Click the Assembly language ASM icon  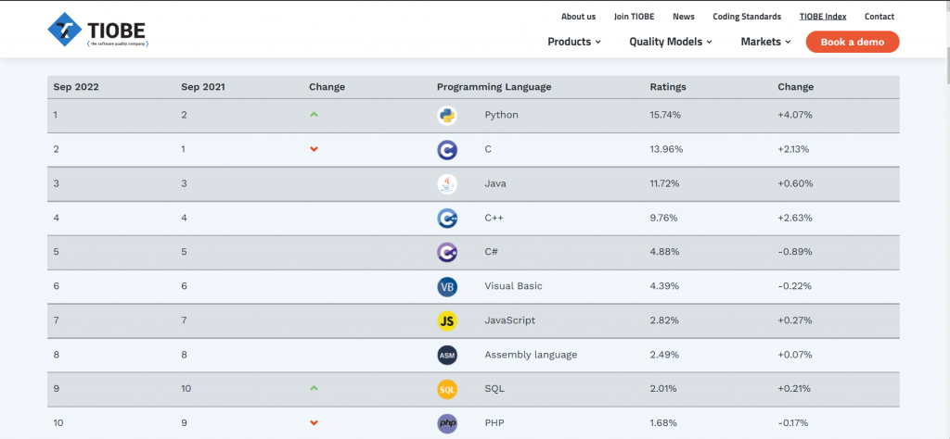(x=447, y=355)
